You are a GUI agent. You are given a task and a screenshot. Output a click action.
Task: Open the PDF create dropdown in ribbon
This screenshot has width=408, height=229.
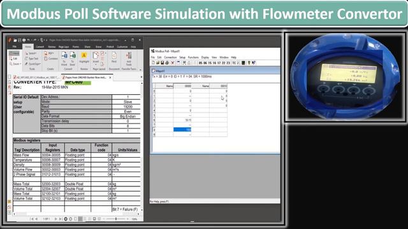pyautogui.click(x=50, y=53)
